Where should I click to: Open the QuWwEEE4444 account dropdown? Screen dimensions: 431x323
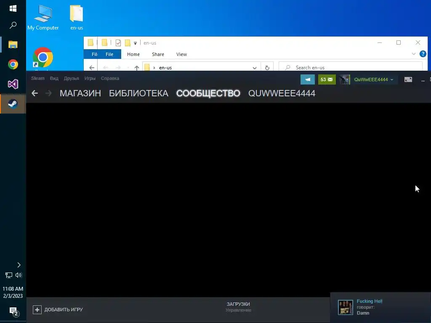pos(374,79)
